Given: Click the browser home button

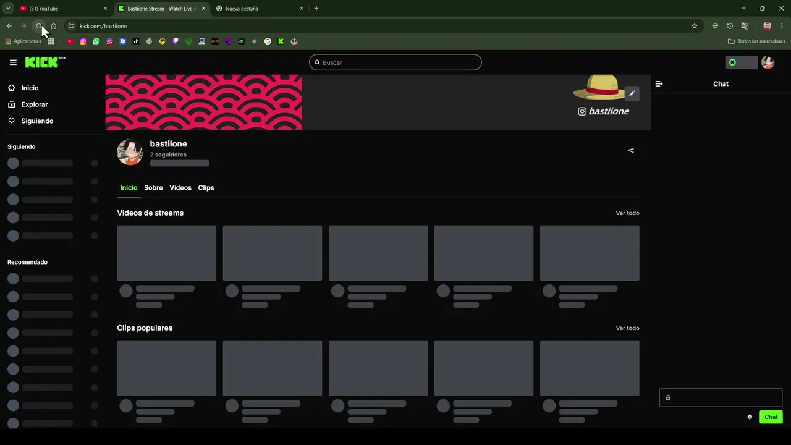Looking at the screenshot, I should 54,26.
